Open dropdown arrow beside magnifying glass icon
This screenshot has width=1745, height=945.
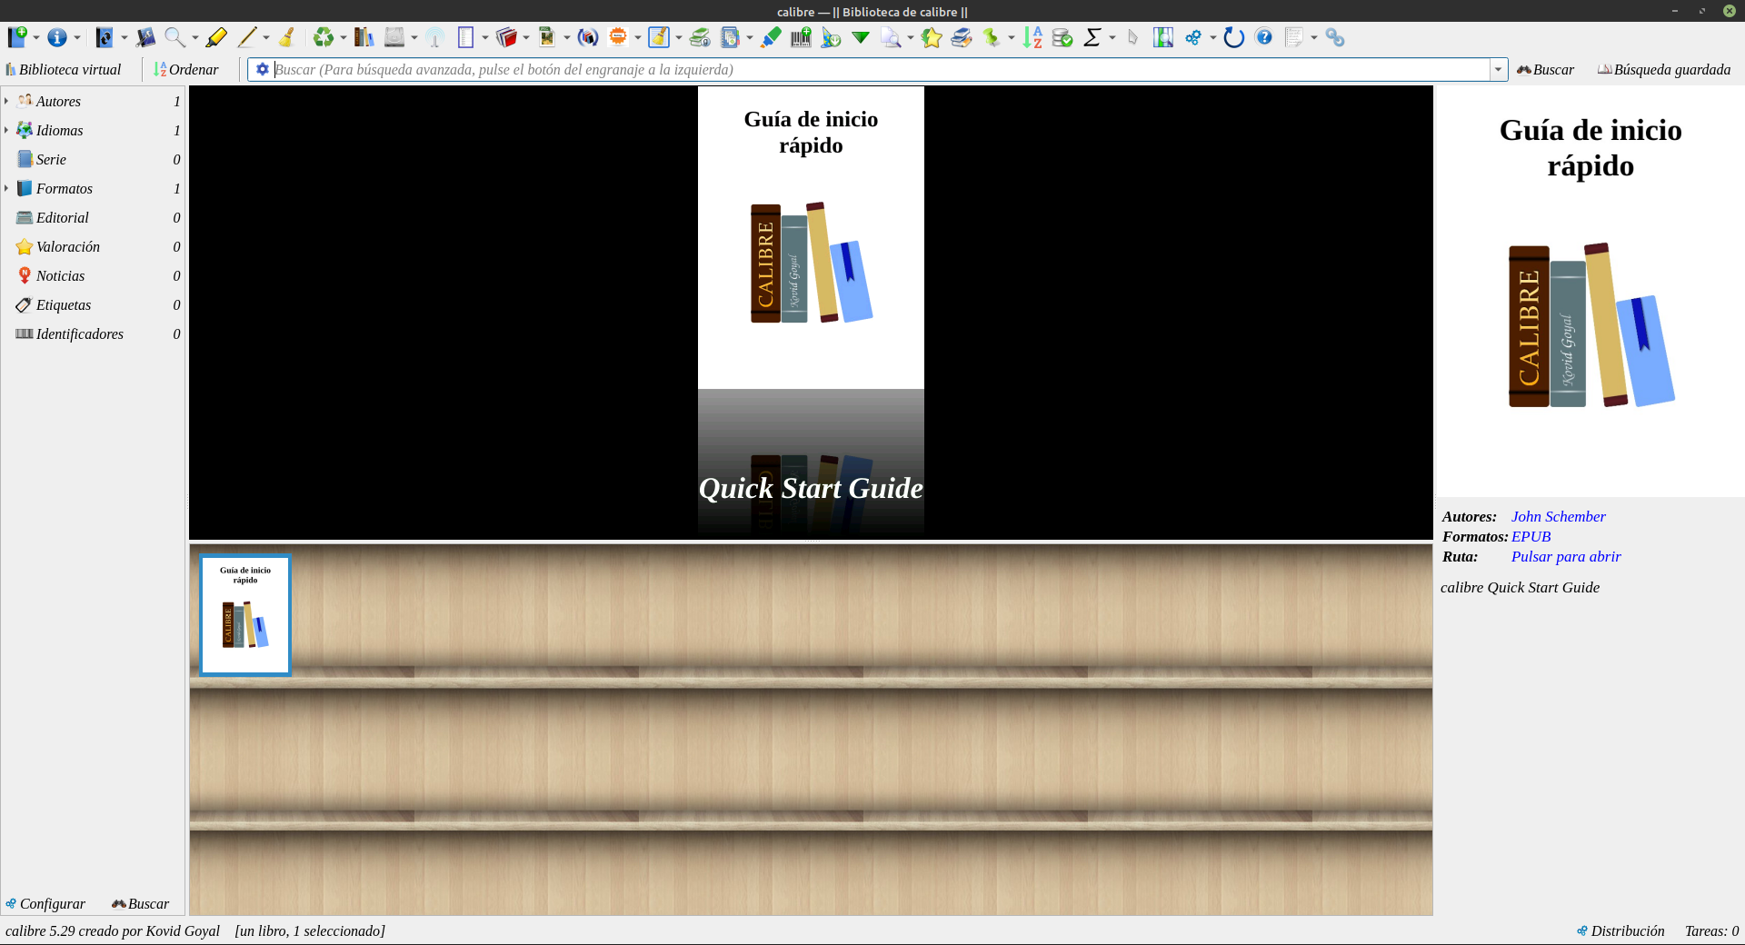coord(194,38)
